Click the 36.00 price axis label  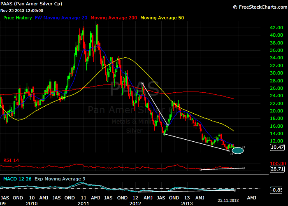click(x=276, y=50)
